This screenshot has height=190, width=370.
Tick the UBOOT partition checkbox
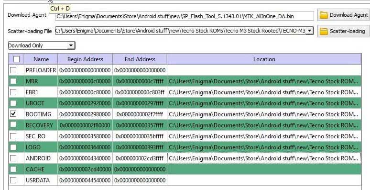click(13, 103)
